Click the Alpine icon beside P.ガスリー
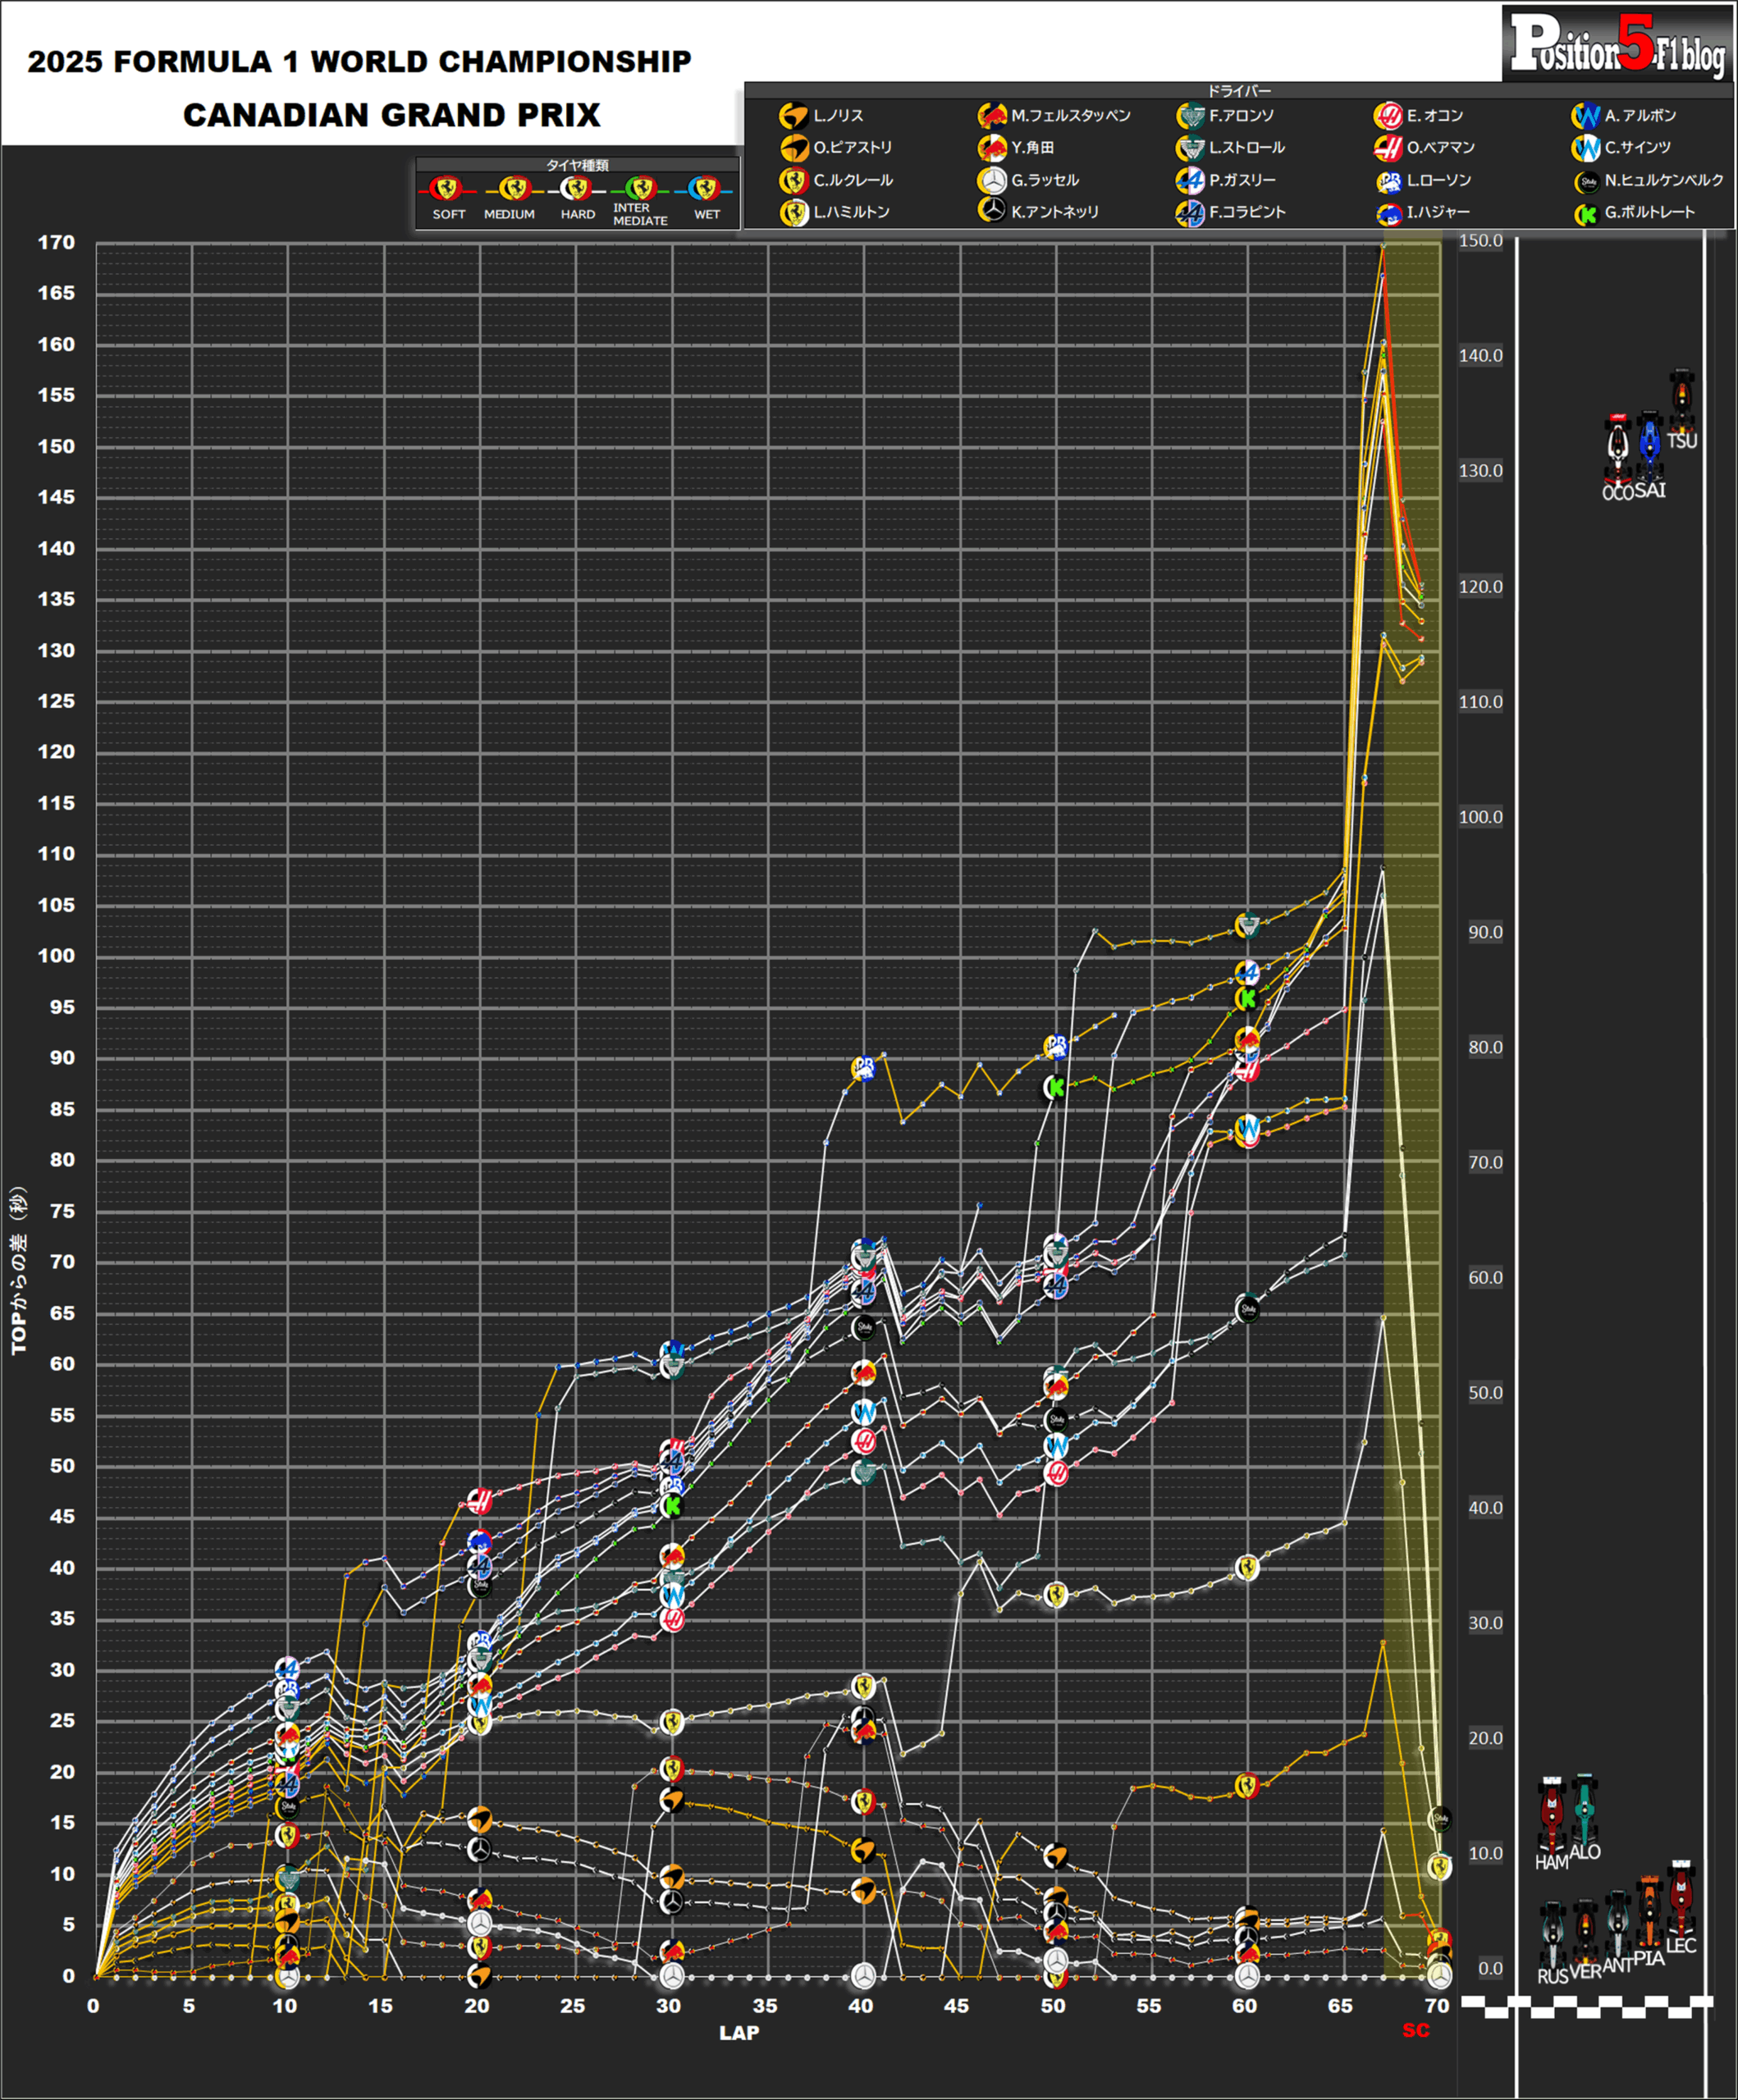1738x2100 pixels. (1190, 181)
